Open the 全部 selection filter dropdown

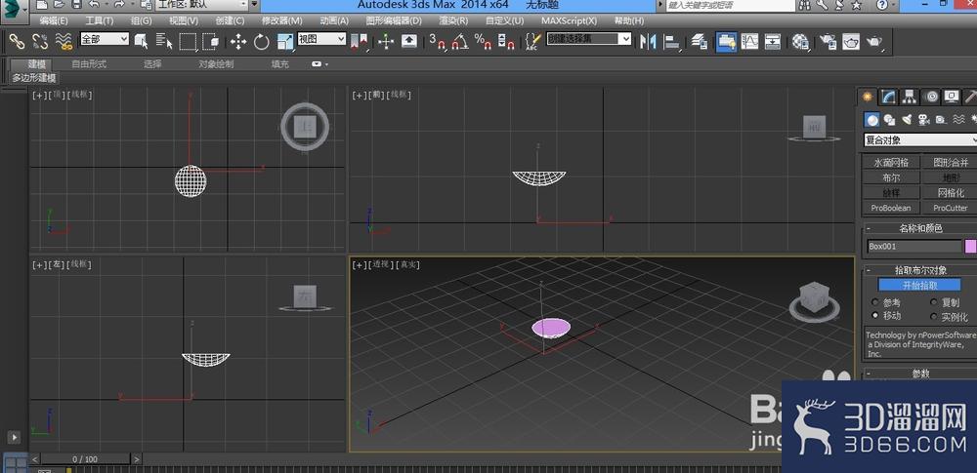pos(105,39)
